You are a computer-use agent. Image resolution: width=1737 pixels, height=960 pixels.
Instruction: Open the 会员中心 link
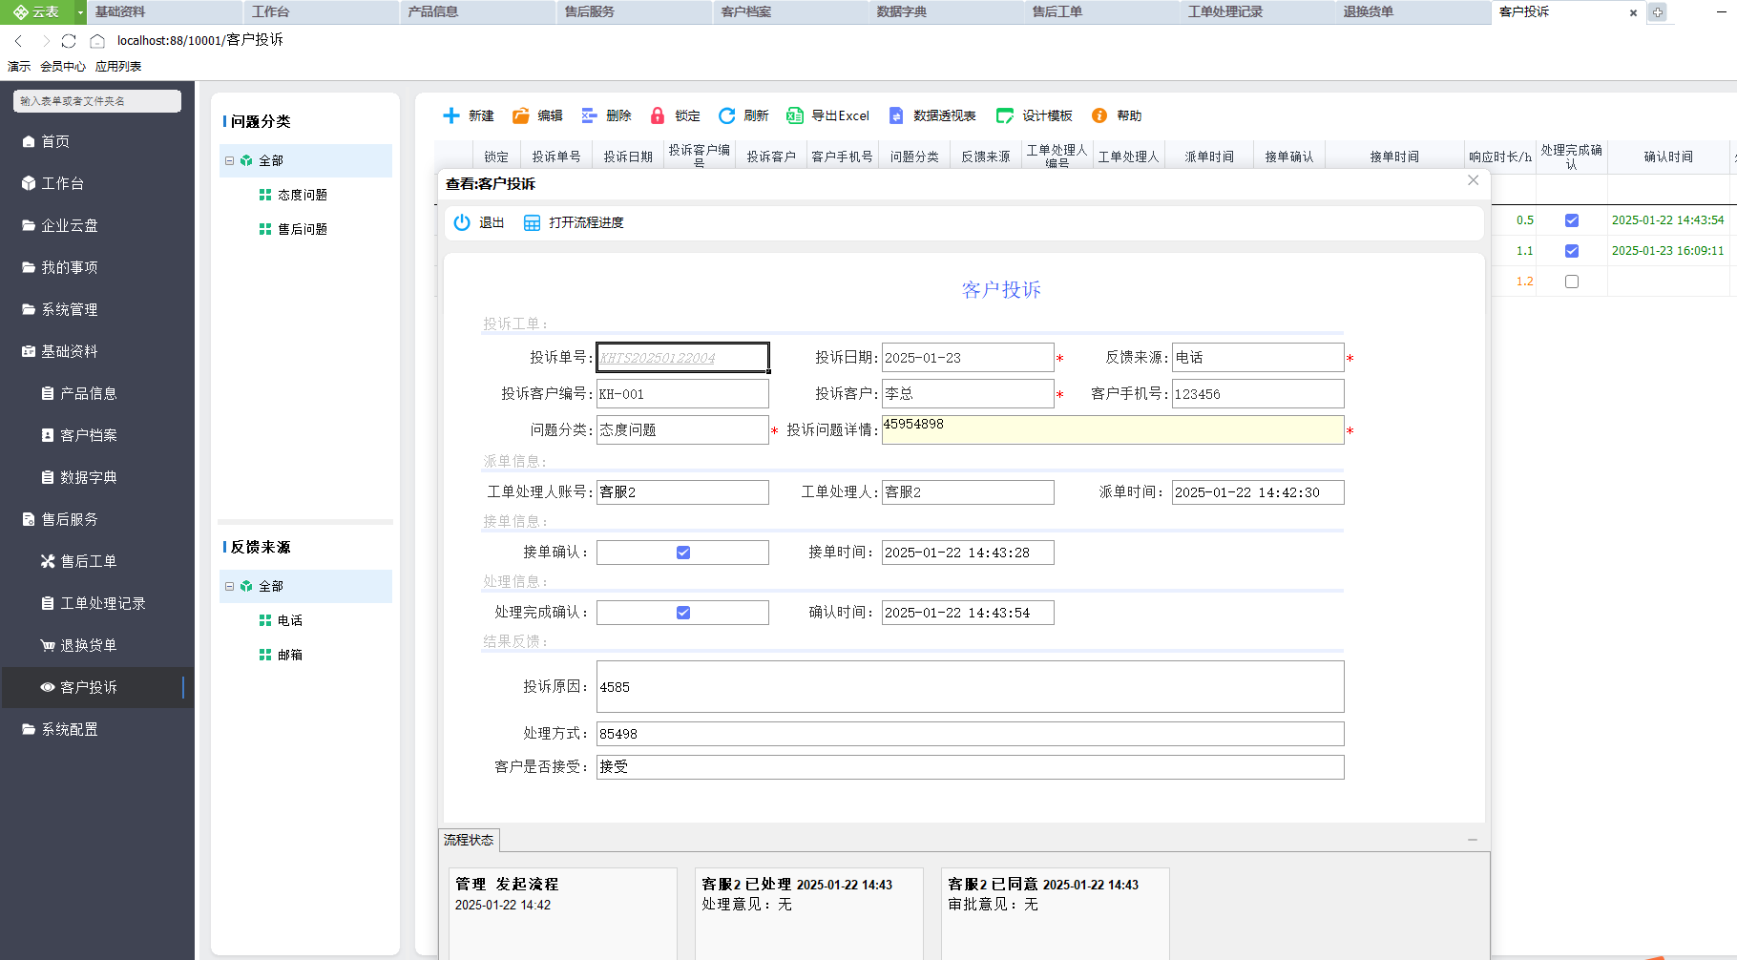pos(63,66)
